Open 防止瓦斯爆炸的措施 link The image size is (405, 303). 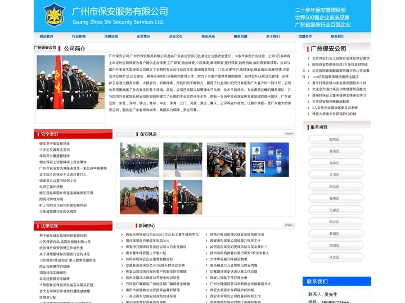pos(55,267)
